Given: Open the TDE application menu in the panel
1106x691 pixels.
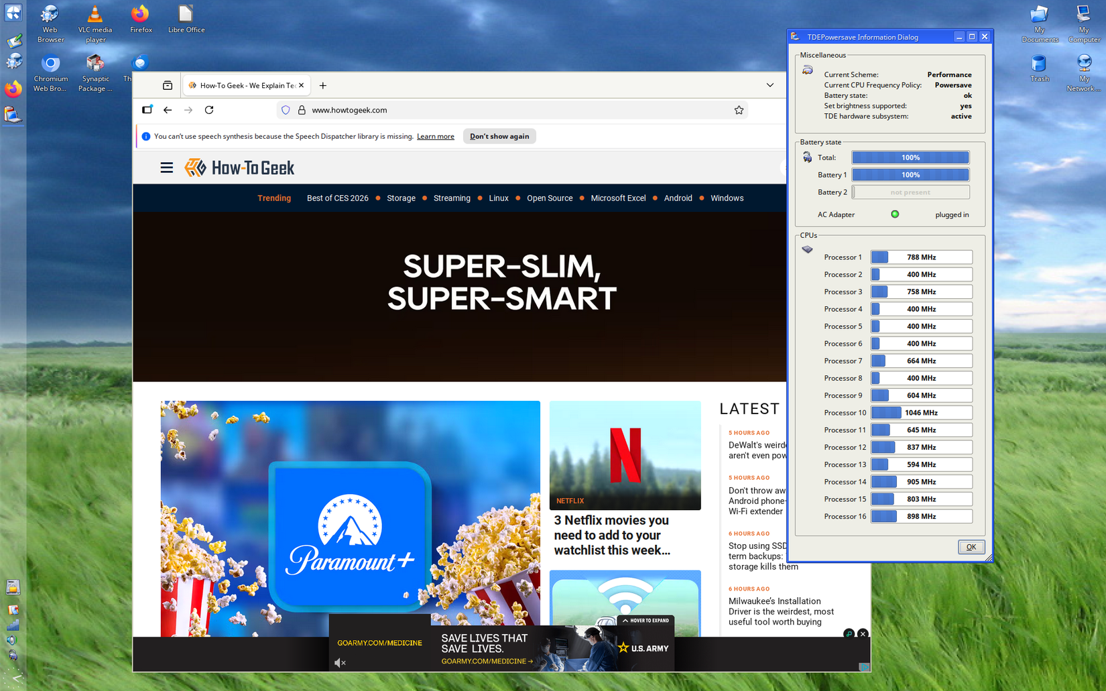Looking at the screenshot, I should tap(13, 11).
